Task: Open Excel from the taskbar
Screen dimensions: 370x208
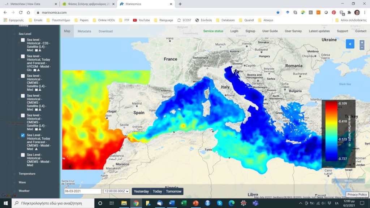Action: coord(184,203)
